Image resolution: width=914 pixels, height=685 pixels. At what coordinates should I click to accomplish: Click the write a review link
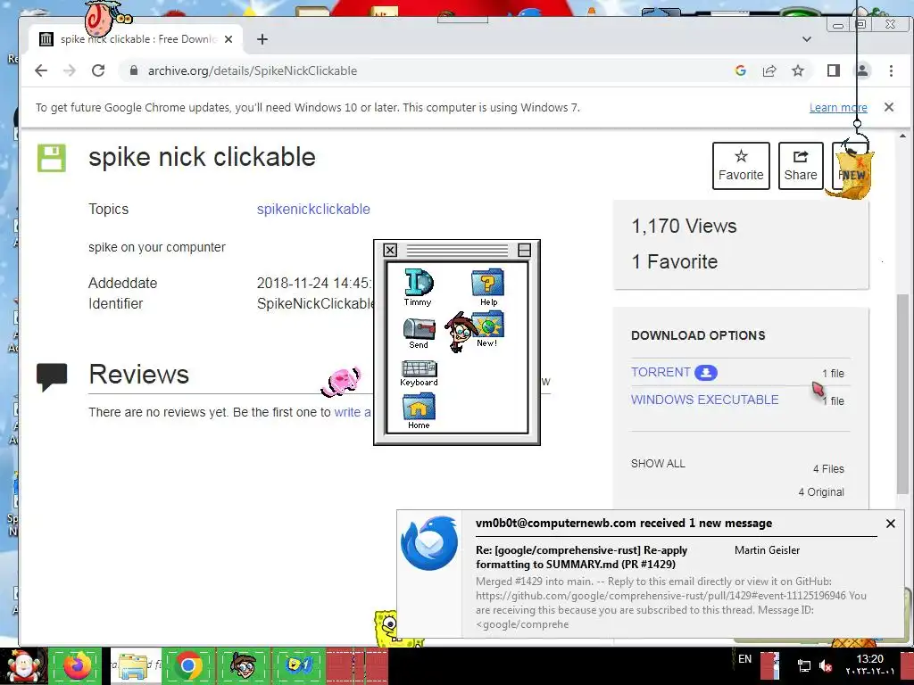tap(352, 412)
